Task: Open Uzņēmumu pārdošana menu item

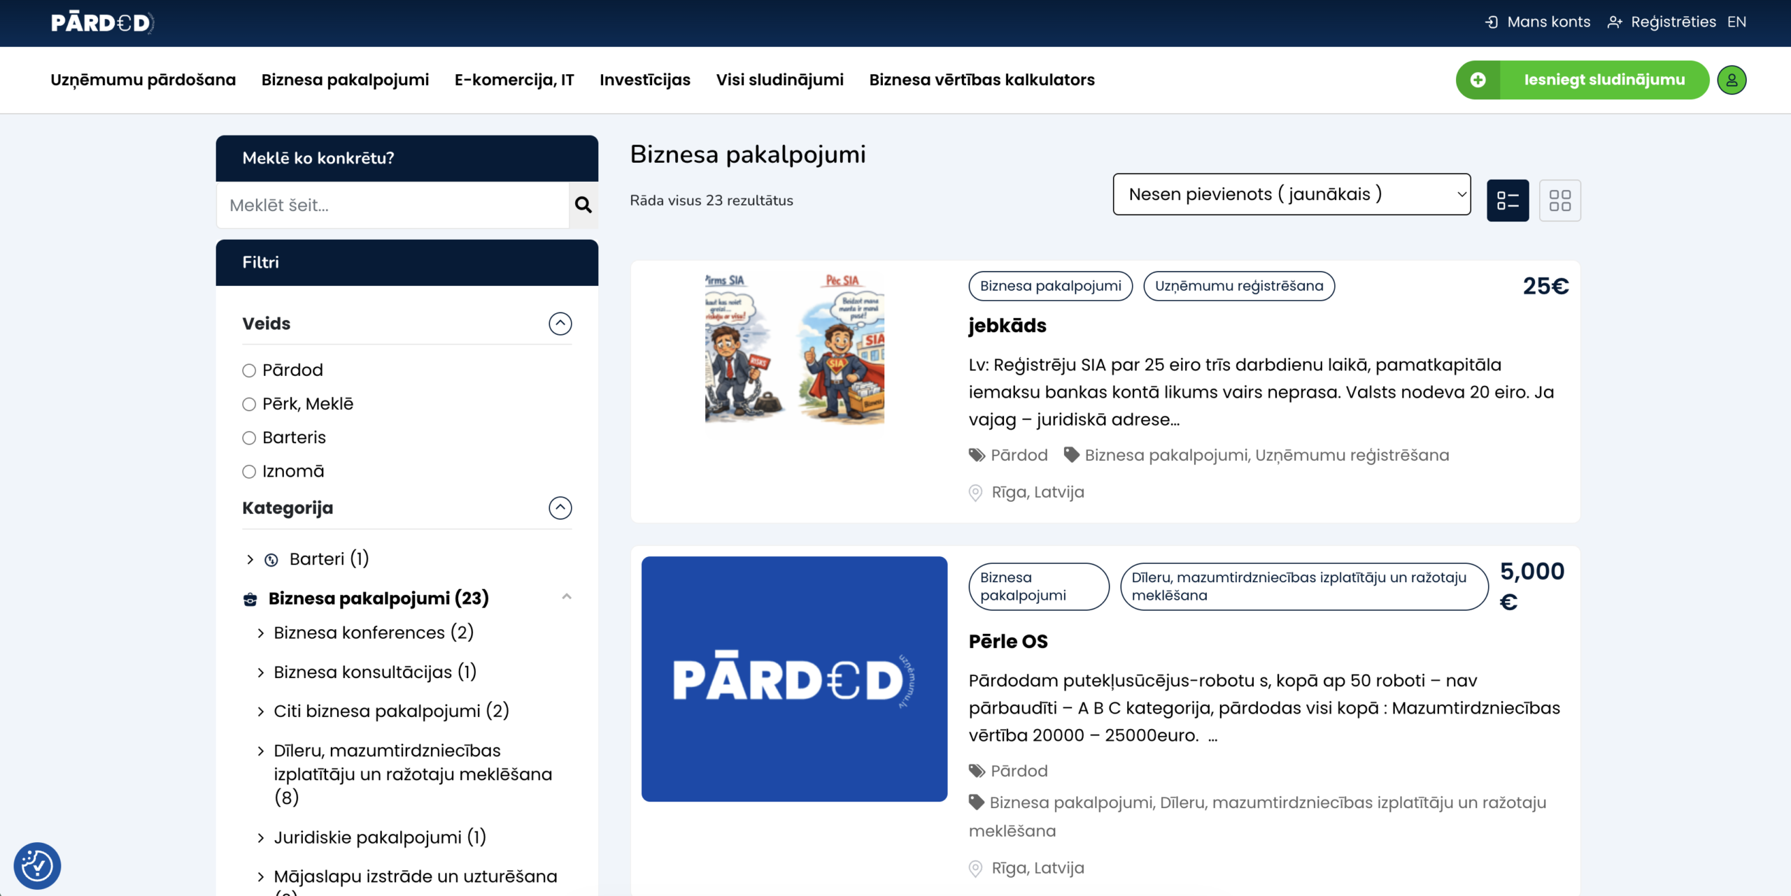Action: point(143,80)
